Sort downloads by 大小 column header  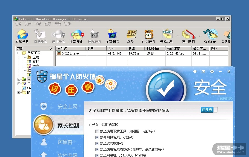click(117, 48)
